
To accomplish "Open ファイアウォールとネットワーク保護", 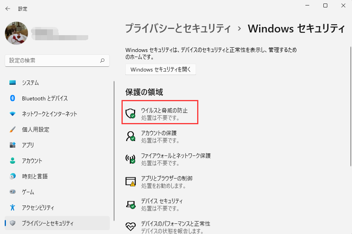I will point(177,159).
